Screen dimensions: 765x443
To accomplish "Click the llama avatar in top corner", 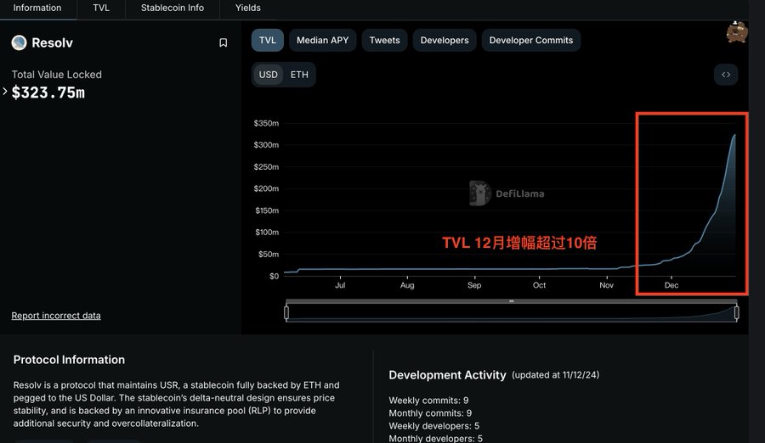I will pos(737,32).
